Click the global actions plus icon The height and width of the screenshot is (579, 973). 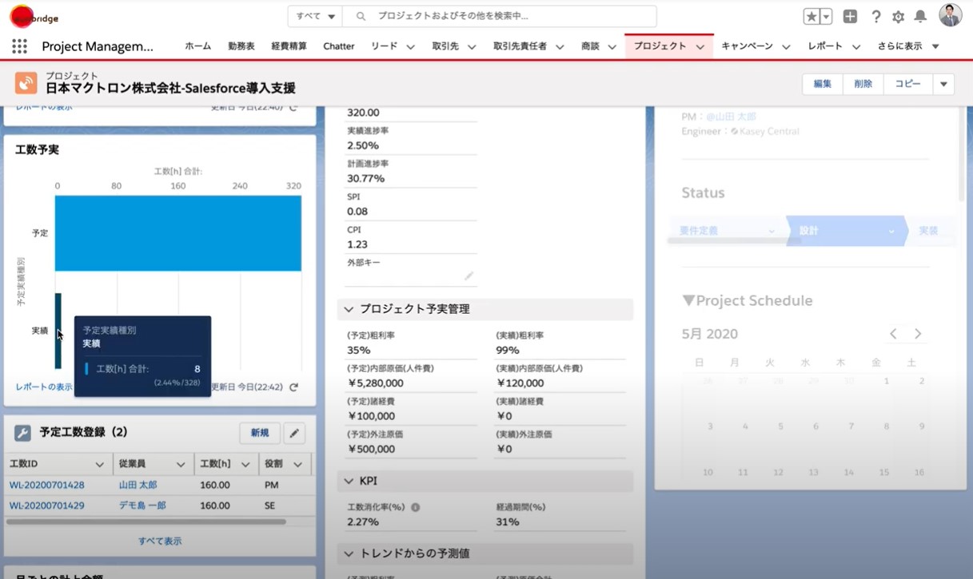(x=850, y=16)
